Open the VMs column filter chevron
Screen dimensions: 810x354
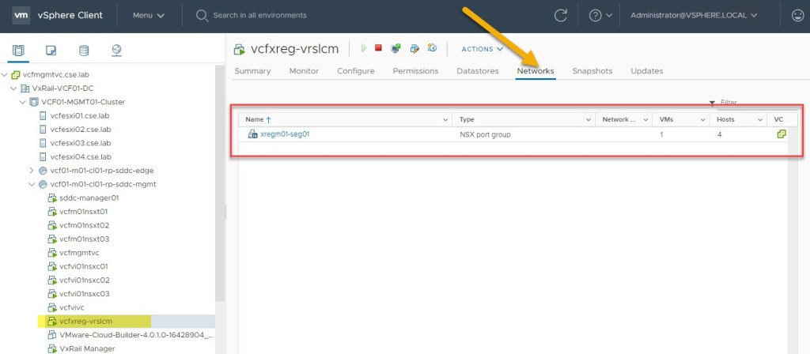tap(702, 120)
